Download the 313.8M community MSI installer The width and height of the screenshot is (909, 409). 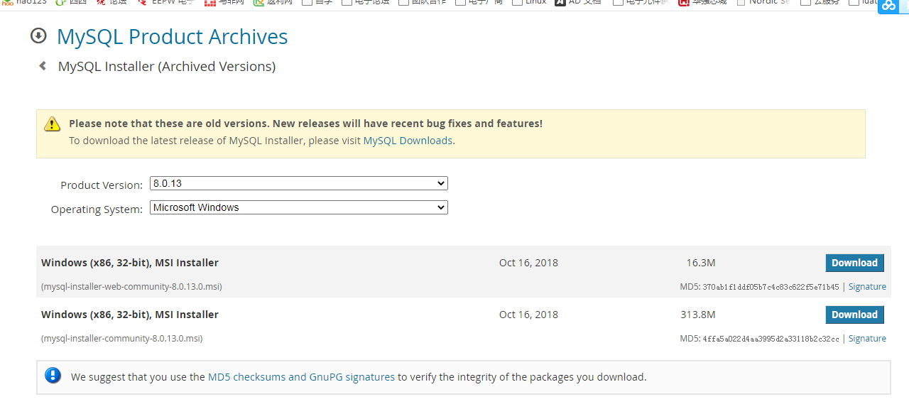coord(854,315)
